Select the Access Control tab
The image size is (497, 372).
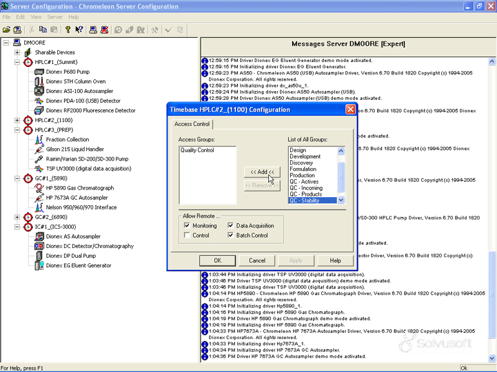192,124
